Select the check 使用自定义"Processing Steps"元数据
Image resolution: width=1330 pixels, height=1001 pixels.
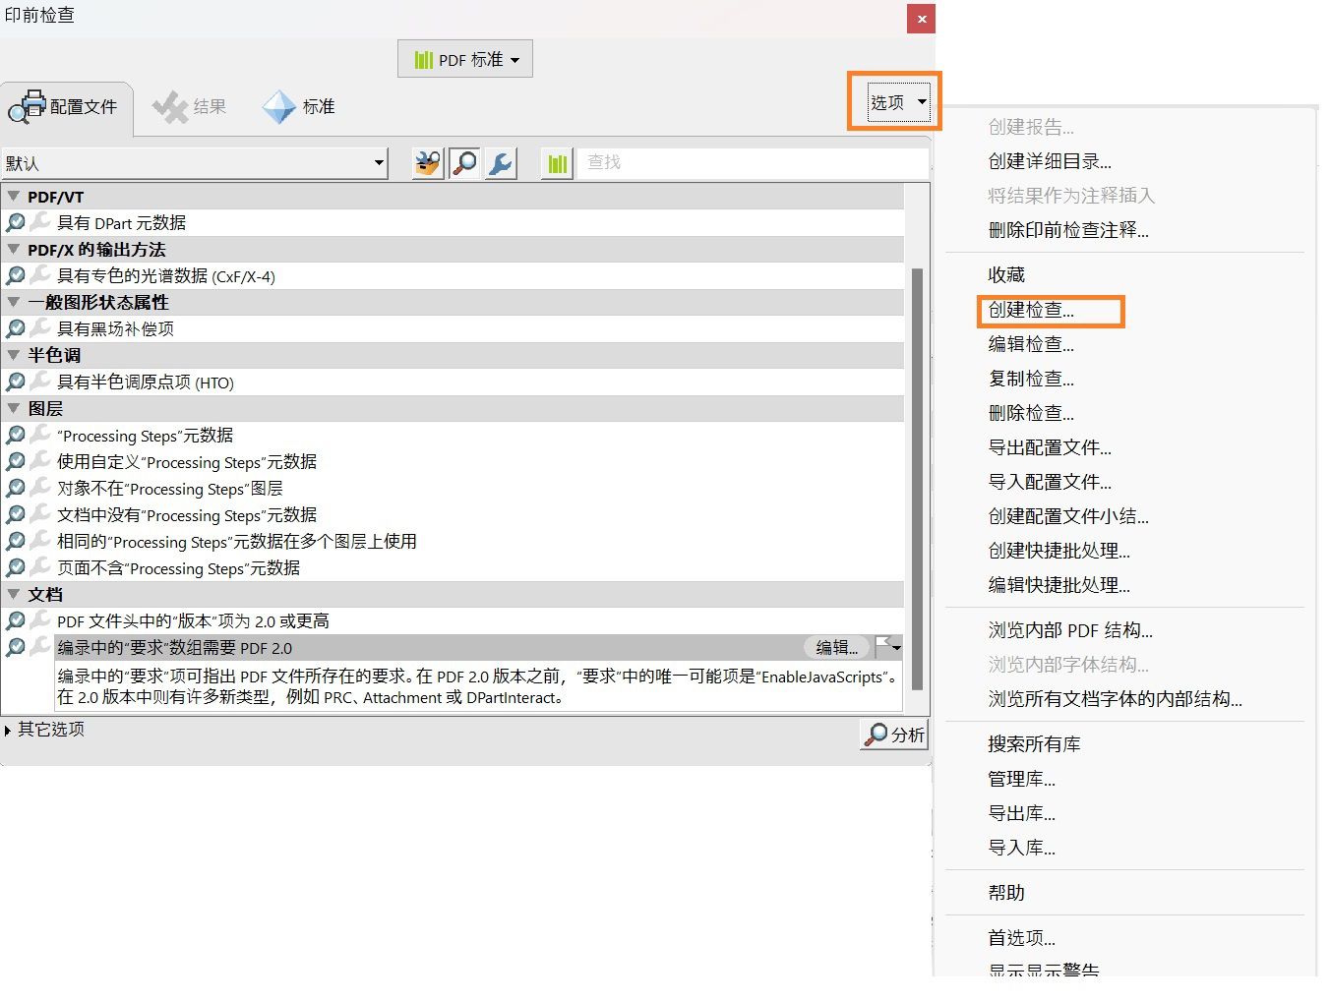click(x=177, y=462)
